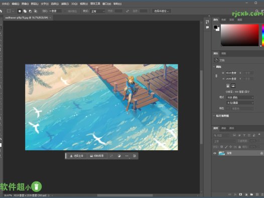Open contextual task bar properties icon
The image size is (264, 198).
pyautogui.click(x=135, y=156)
